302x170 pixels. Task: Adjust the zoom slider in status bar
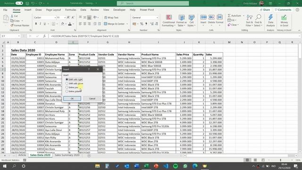tap(280, 160)
